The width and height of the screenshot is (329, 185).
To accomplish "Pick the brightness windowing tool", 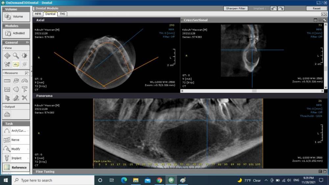I will click(x=25, y=56).
